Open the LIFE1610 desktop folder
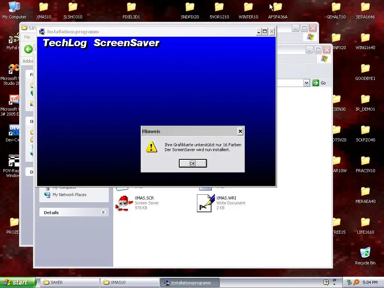The image size is (384, 288). (x=365, y=225)
